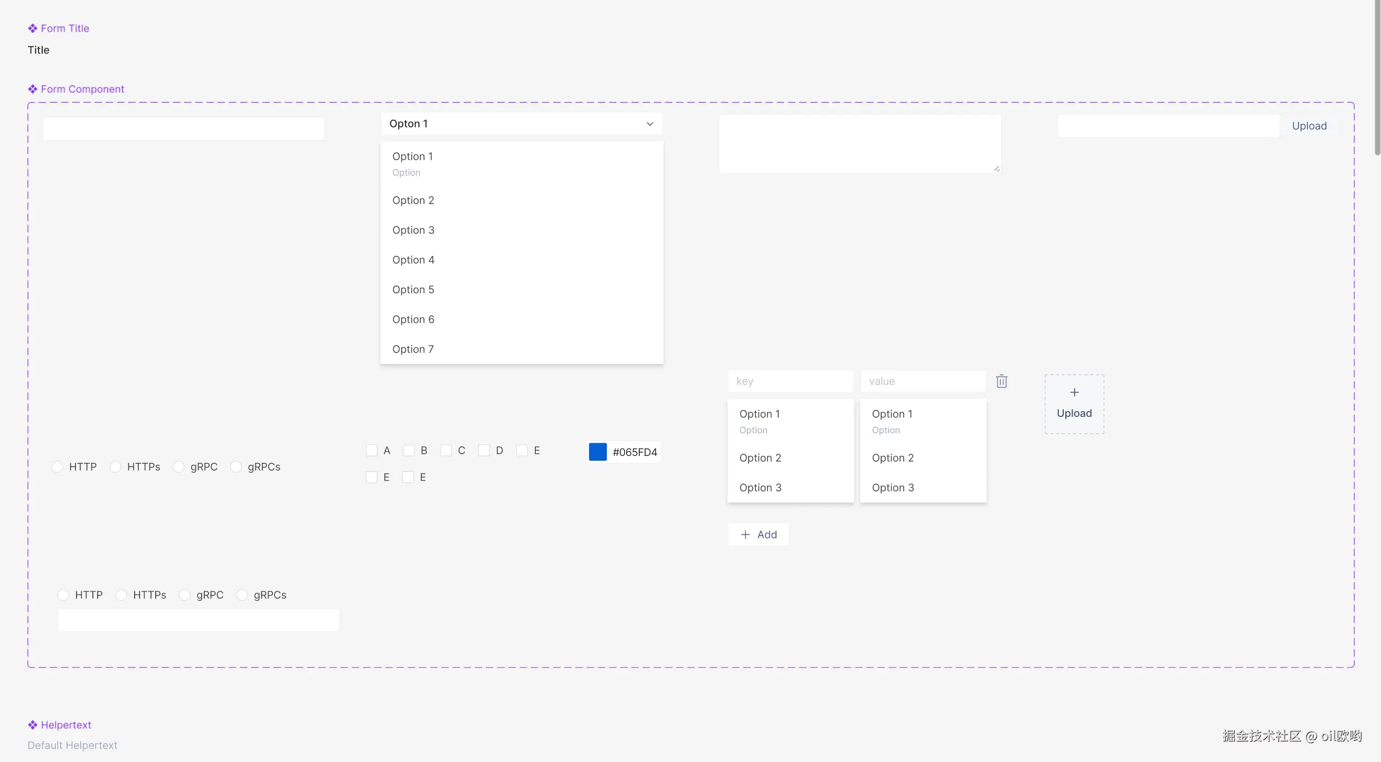Expand the Opton 1 dropdown chevron

point(650,124)
